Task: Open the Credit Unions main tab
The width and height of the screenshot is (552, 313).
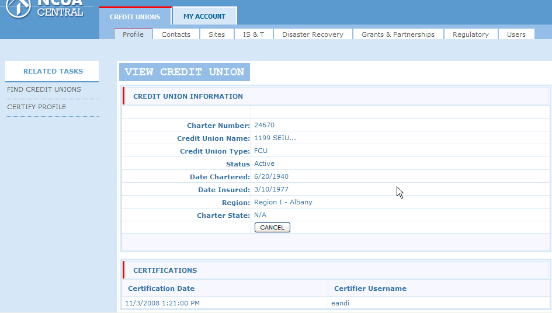Action: (135, 17)
